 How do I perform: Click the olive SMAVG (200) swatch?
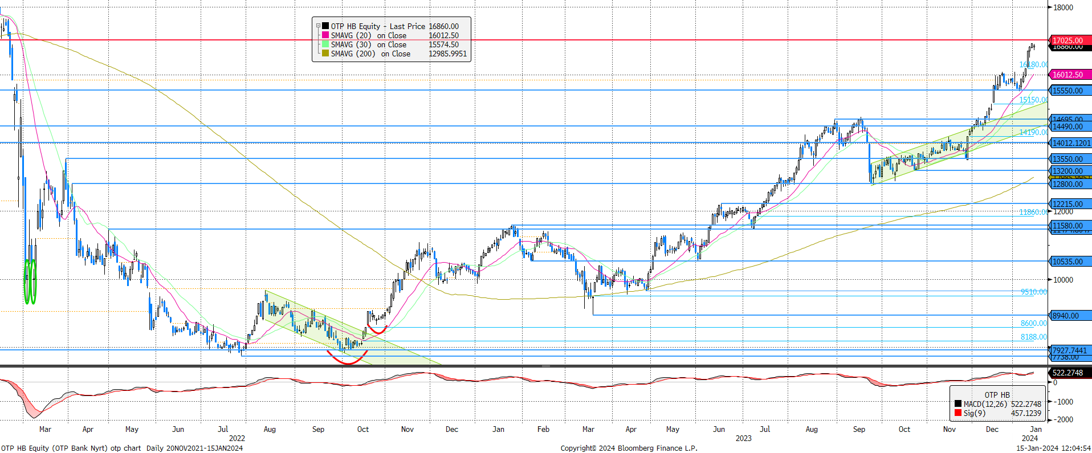pos(325,54)
